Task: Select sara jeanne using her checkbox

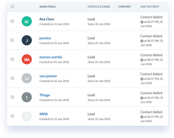Action: (x=12, y=78)
